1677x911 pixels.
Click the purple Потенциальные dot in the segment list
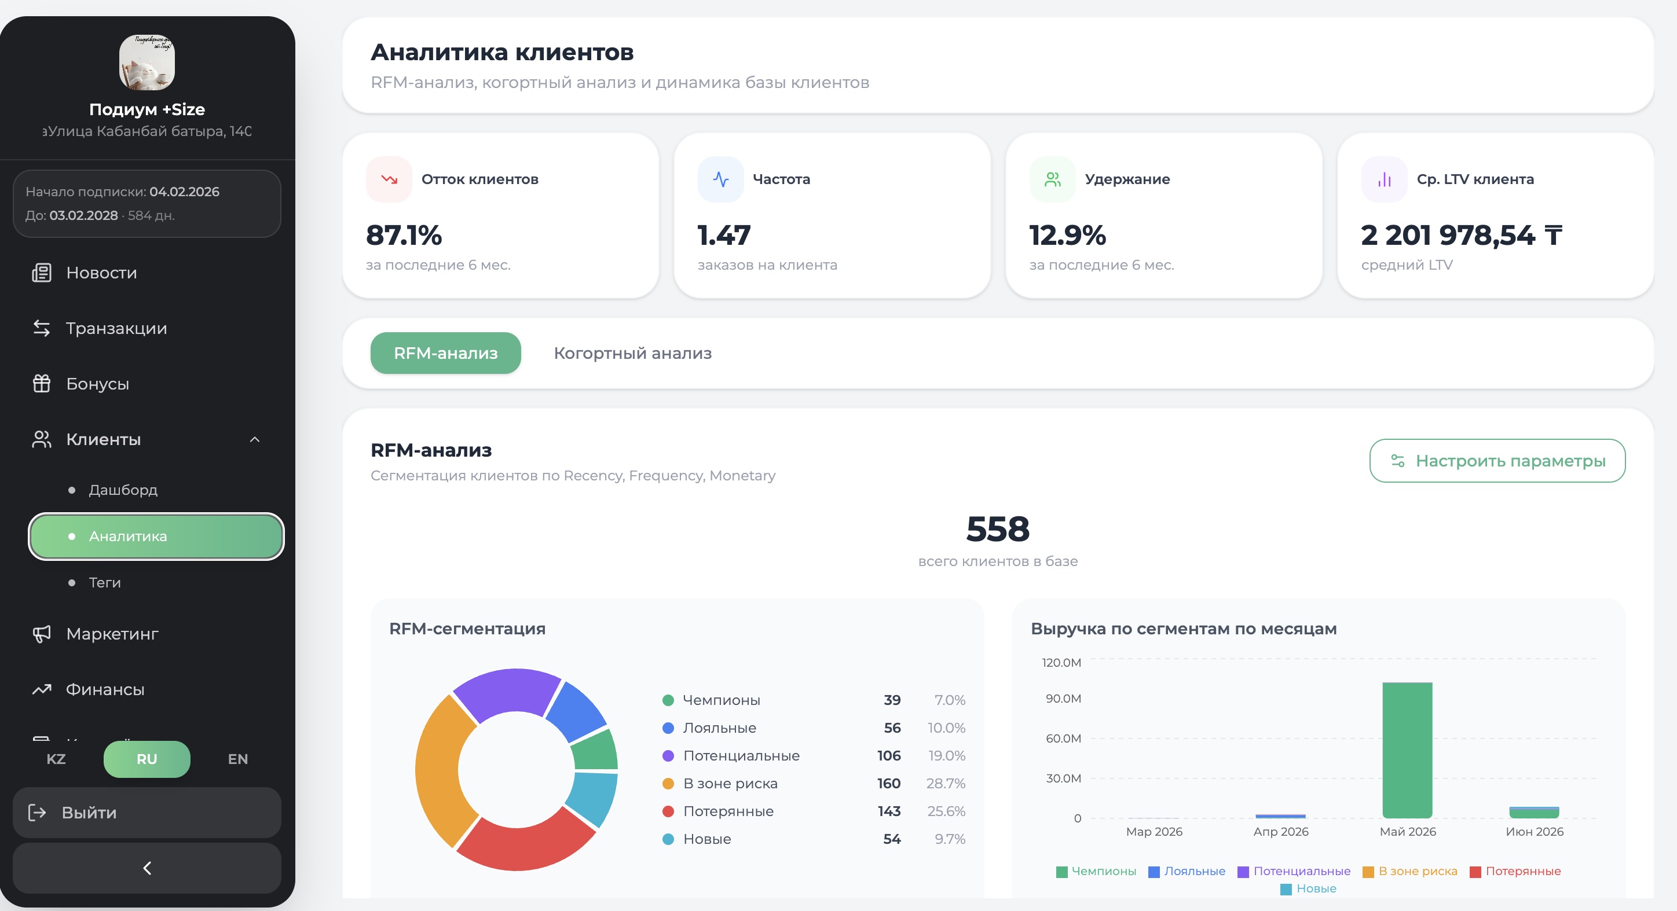point(668,756)
